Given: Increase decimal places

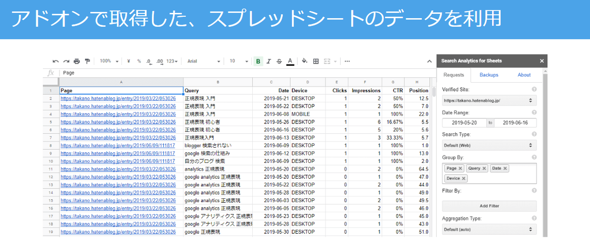Looking at the screenshot, I should pyautogui.click(x=159, y=62).
